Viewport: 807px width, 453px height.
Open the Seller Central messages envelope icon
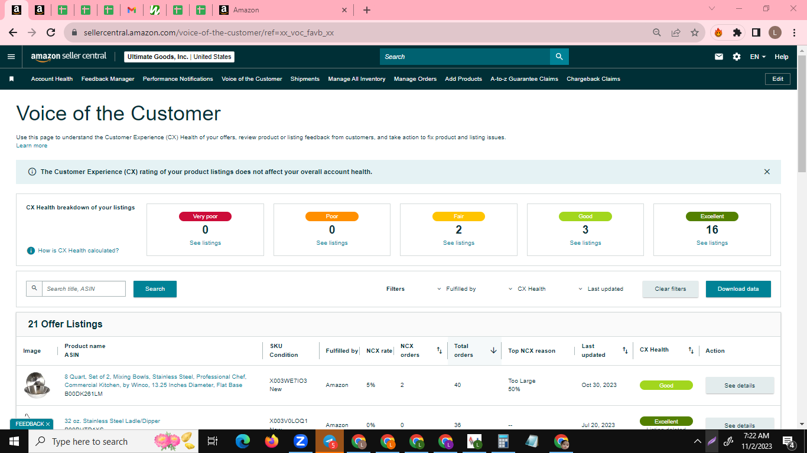pyautogui.click(x=719, y=57)
